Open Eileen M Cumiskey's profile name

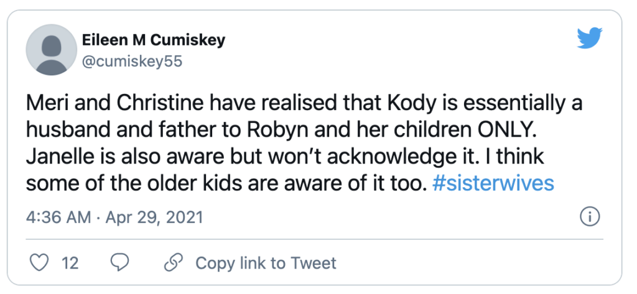tap(154, 40)
